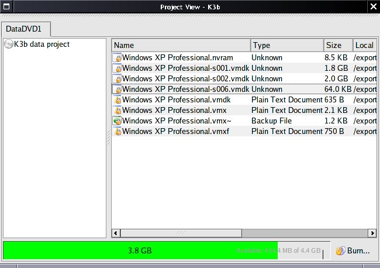Viewport: 380px width, 268px height.
Task: Sort files by the Name column header
Action: pyautogui.click(x=181, y=45)
